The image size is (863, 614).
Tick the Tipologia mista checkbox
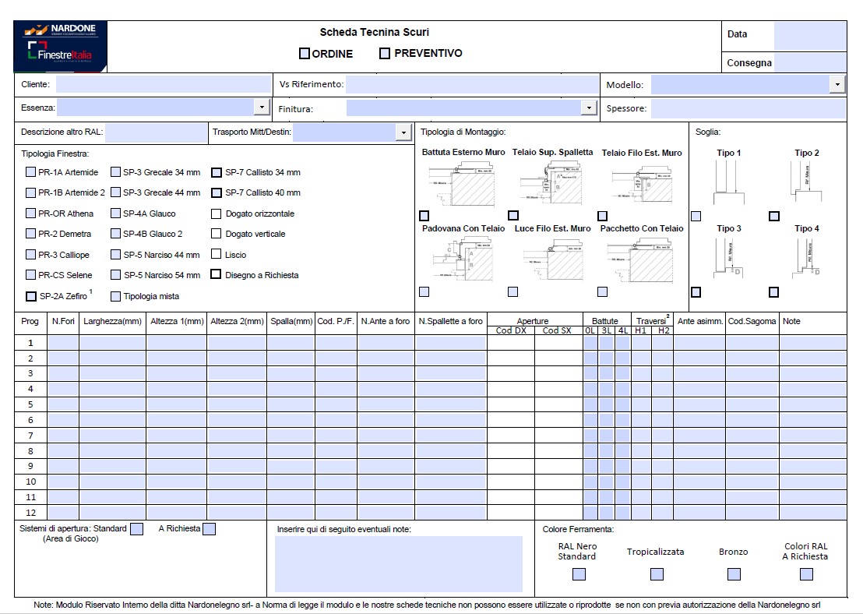pyautogui.click(x=115, y=296)
